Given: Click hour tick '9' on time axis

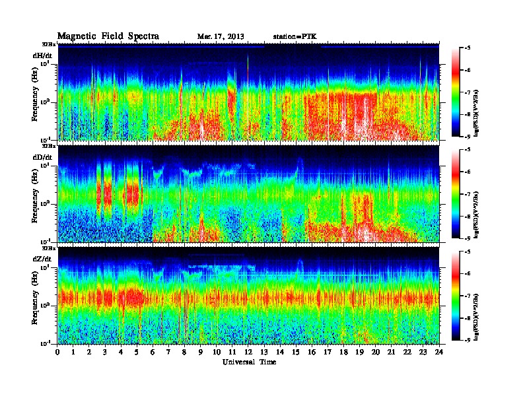Looking at the screenshot, I should pos(201,352).
